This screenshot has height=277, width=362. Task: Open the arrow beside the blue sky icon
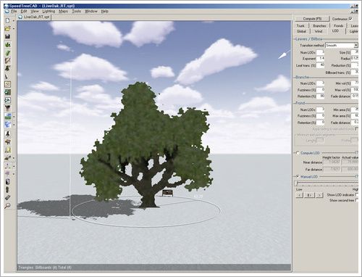14,125
